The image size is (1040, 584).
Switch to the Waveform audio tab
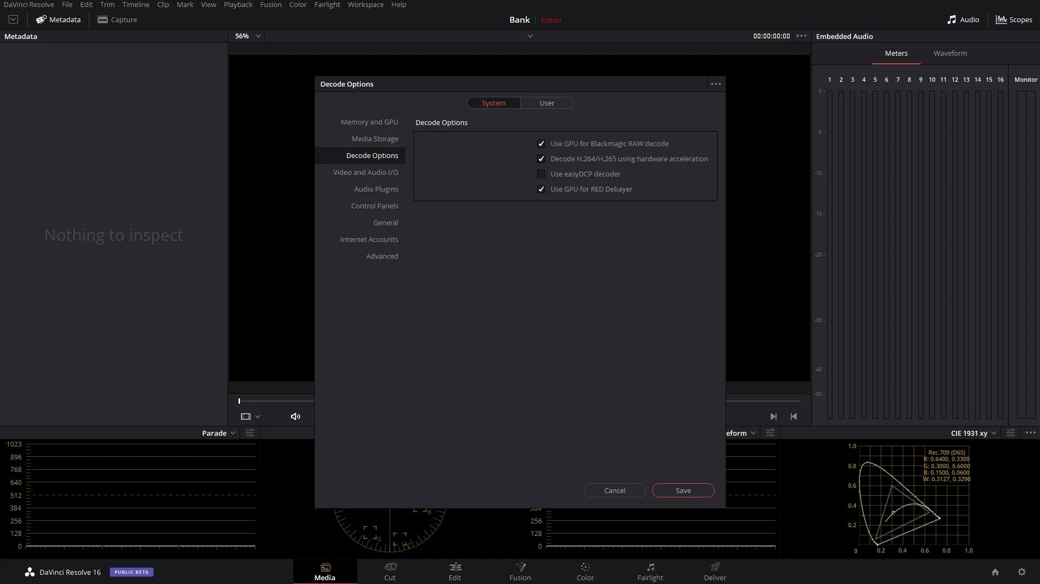(x=950, y=53)
